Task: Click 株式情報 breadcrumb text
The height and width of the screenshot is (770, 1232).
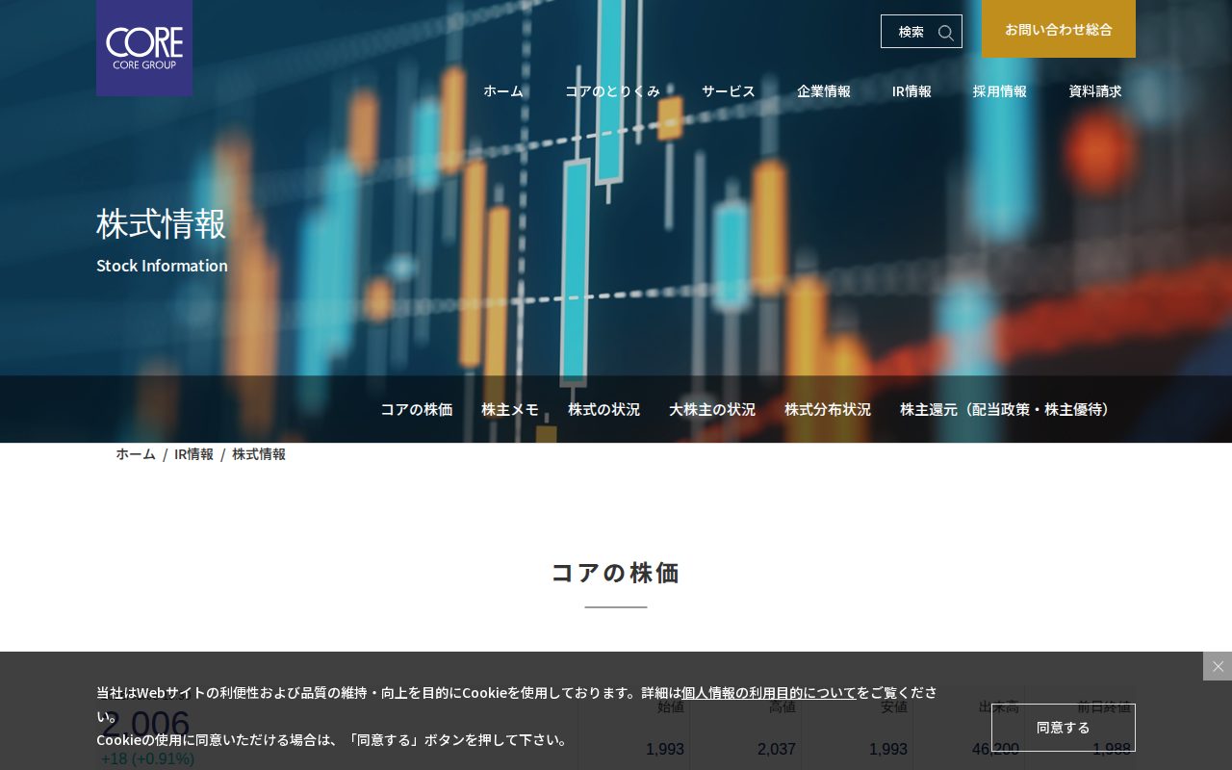Action: click(259, 453)
